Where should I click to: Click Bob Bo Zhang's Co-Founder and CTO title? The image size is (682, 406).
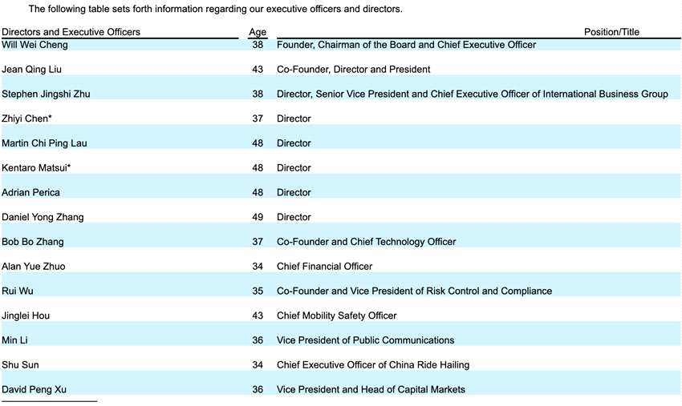tap(366, 242)
